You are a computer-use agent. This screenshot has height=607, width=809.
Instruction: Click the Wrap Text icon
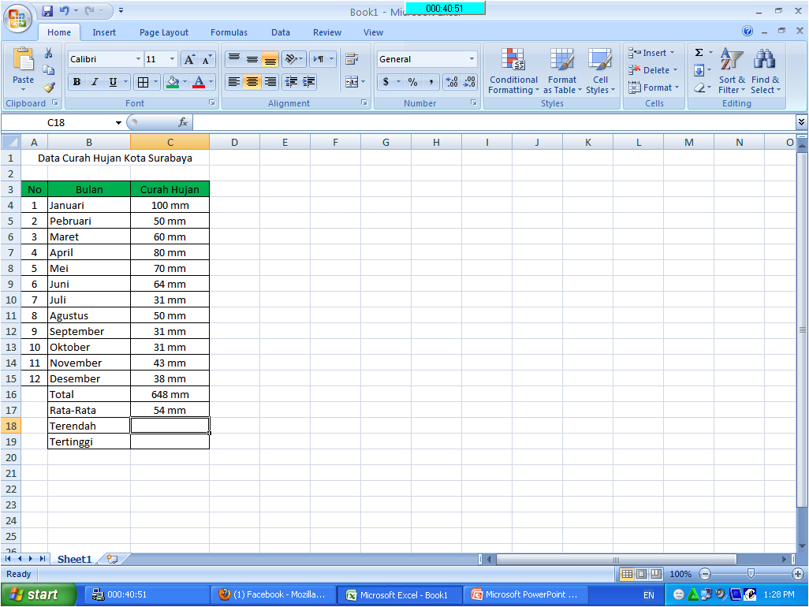point(352,59)
